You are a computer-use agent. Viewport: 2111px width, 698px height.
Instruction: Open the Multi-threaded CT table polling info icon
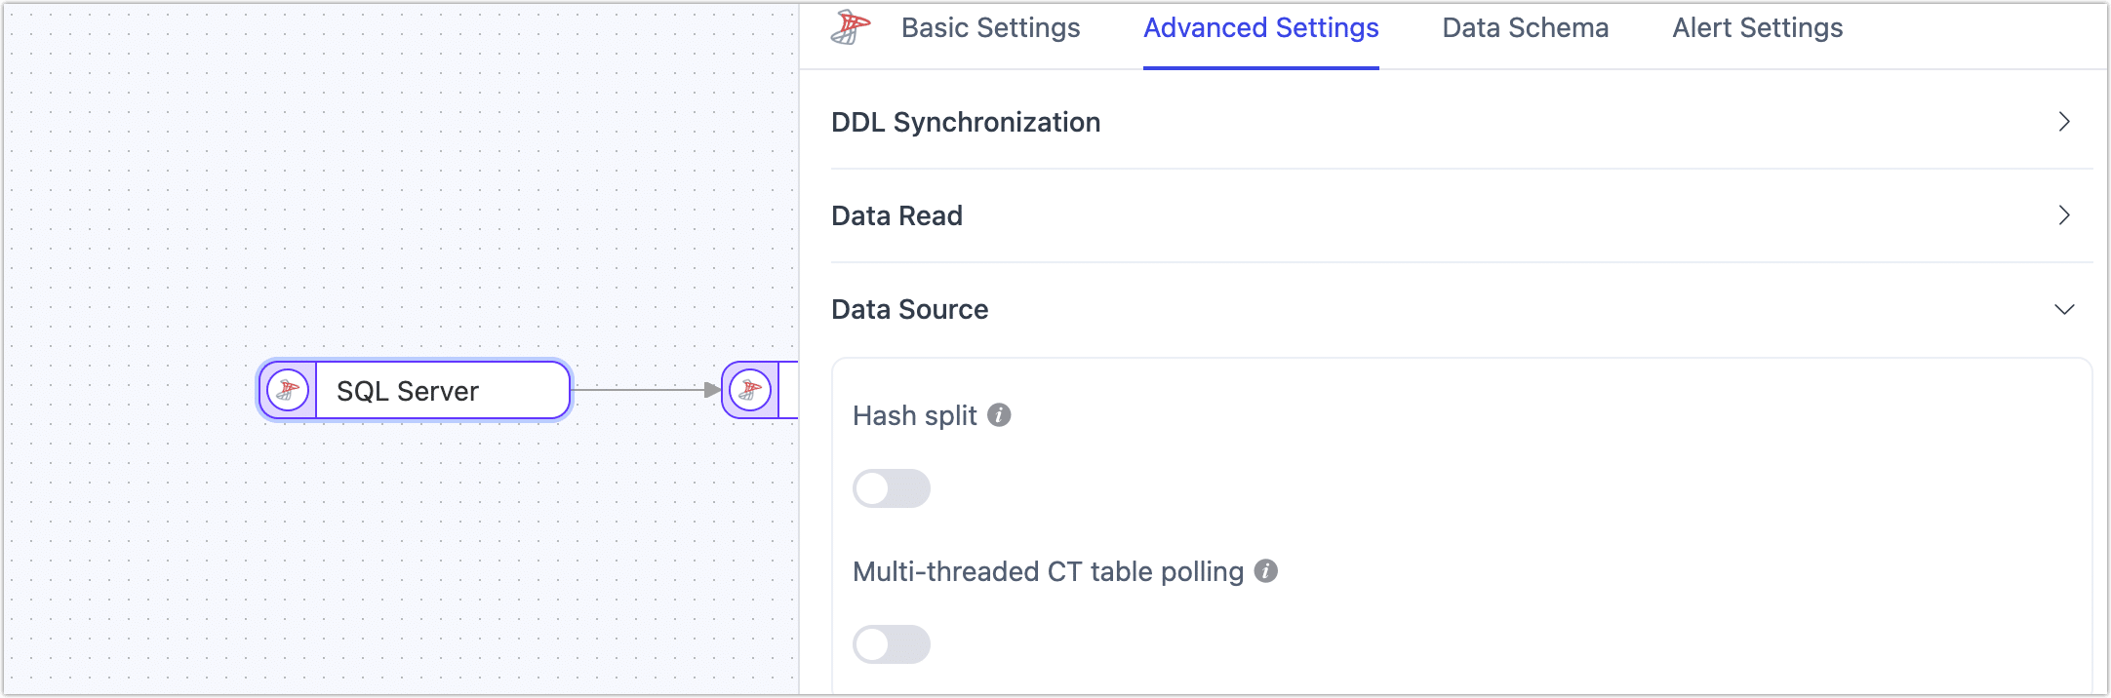[1266, 571]
